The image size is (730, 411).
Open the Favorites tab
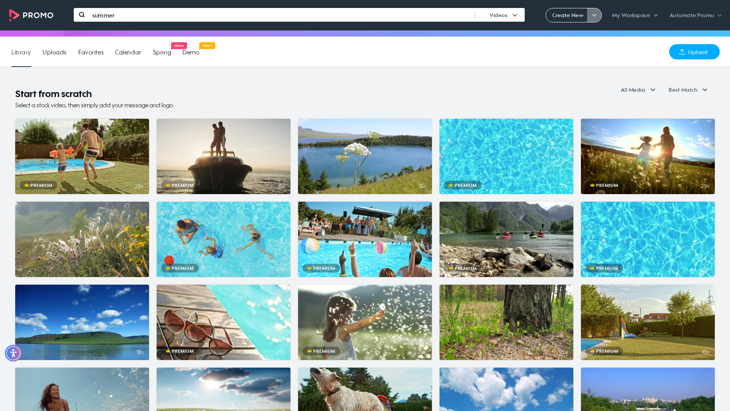(x=91, y=52)
